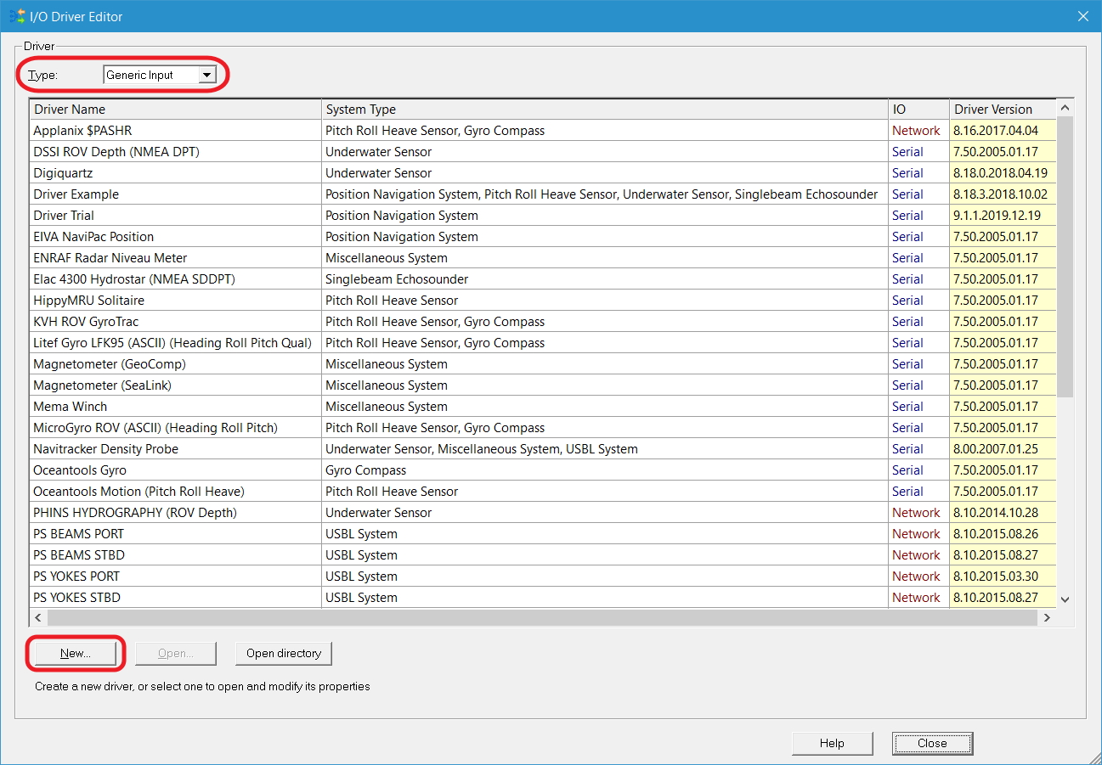
Task: Click the Help button
Action: pos(832,743)
